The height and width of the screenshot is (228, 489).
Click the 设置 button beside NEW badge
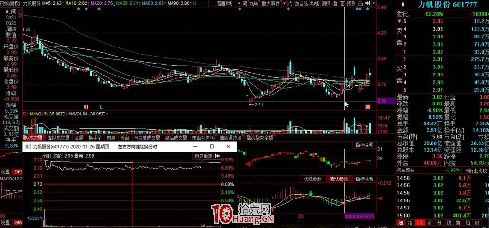5,223
